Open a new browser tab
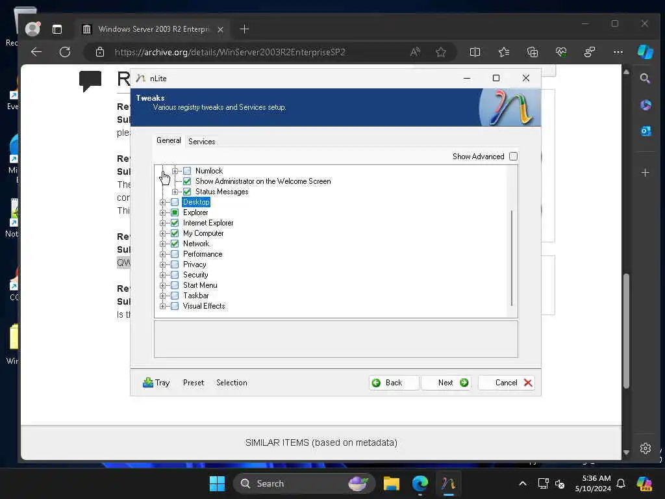Viewport: 665px width, 499px height. (244, 29)
